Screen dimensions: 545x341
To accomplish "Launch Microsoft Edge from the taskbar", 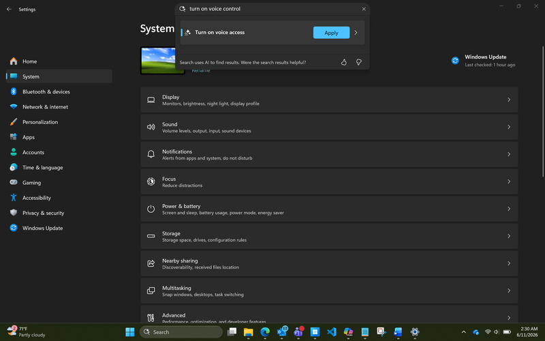I will 265,332.
